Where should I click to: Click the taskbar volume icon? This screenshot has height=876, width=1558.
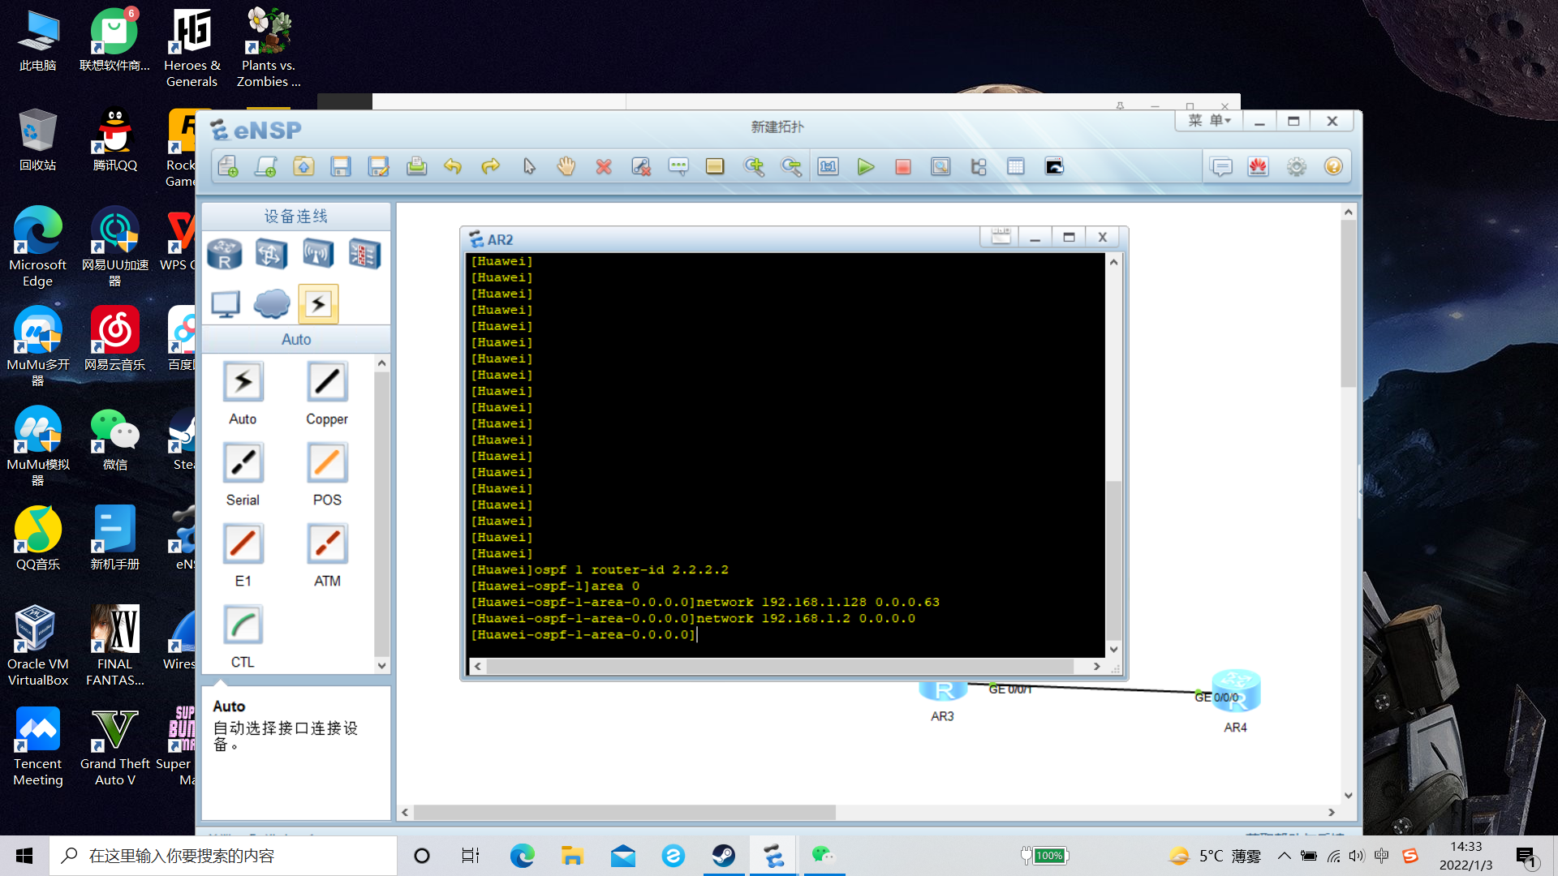point(1357,856)
